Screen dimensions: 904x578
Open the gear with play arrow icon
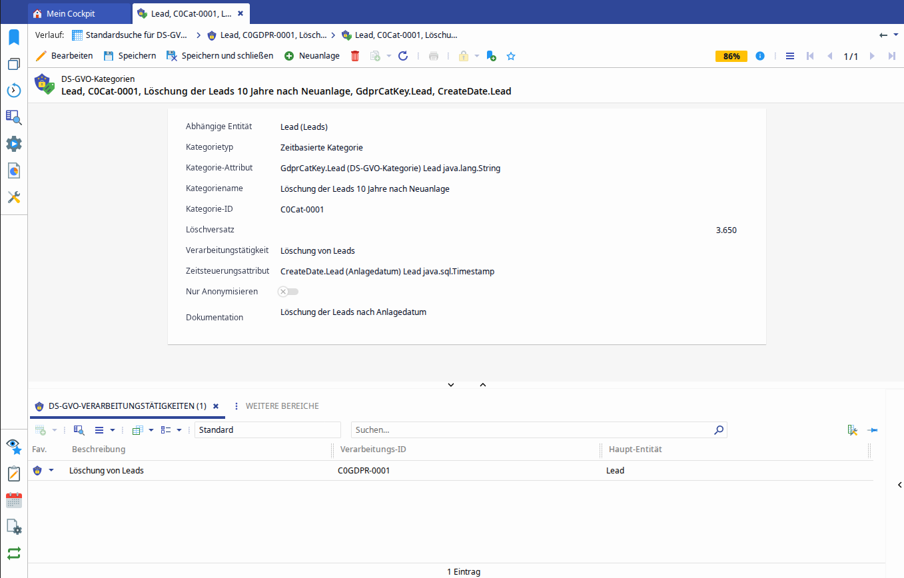tap(13, 144)
